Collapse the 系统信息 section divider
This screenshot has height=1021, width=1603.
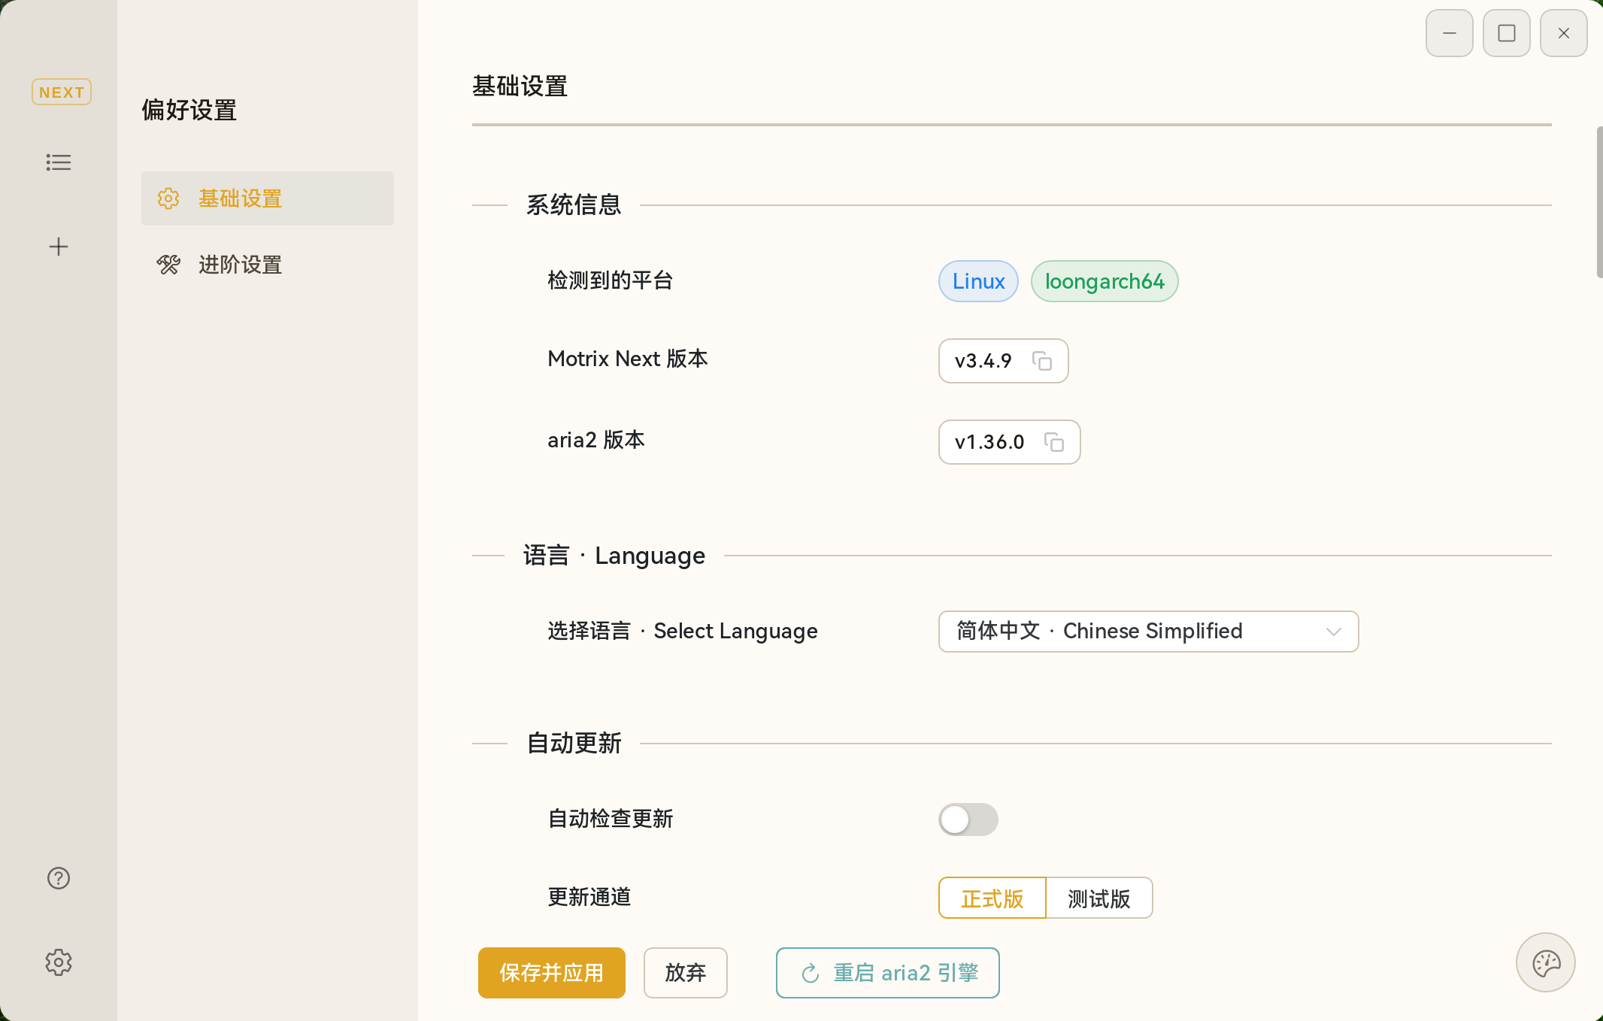pyautogui.click(x=573, y=205)
